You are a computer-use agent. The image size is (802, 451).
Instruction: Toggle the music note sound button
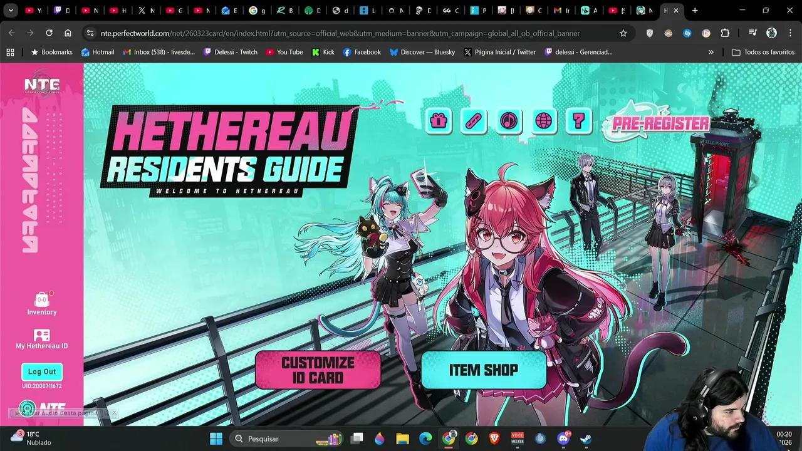click(x=509, y=120)
